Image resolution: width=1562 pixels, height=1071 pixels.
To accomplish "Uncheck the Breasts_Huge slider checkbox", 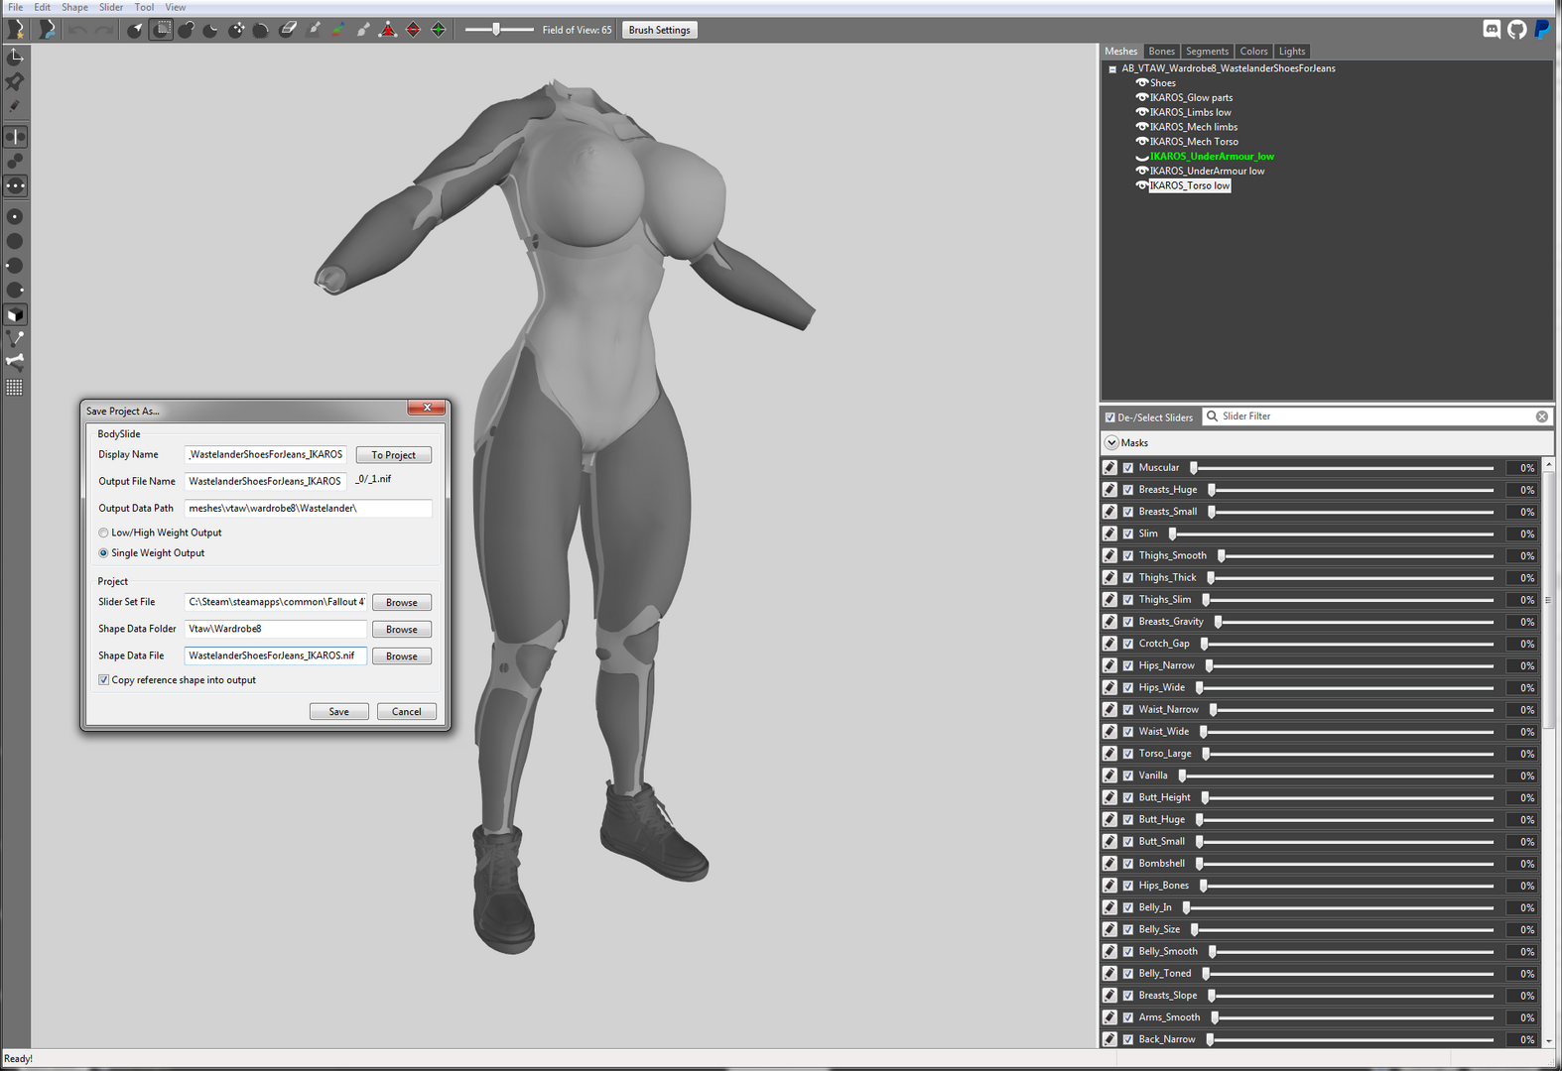I will [x=1128, y=490].
